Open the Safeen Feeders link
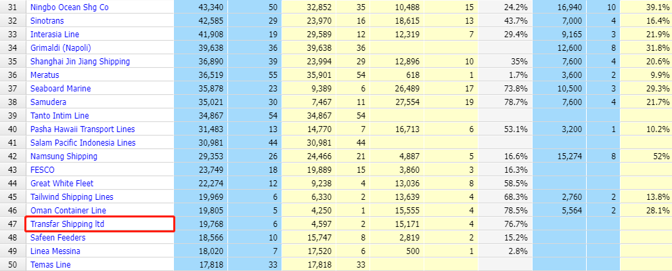Screen dimensions: 672x271 tap(58, 238)
